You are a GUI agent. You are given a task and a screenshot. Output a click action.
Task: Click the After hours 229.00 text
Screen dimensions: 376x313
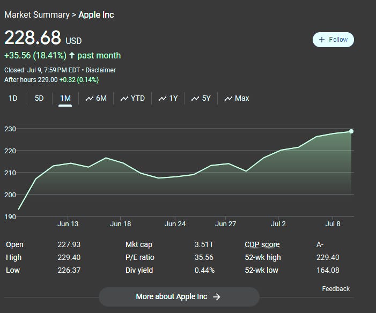coord(31,79)
